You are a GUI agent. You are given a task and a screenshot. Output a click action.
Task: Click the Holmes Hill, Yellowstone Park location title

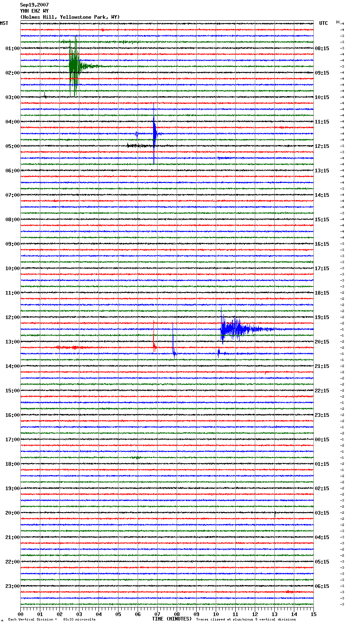[70, 17]
